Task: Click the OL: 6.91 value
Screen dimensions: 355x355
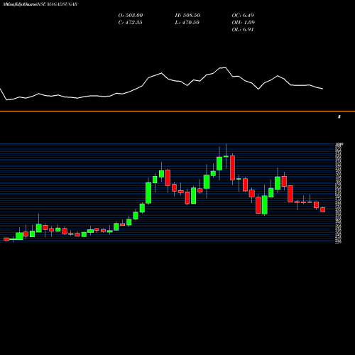Action: pos(243,29)
